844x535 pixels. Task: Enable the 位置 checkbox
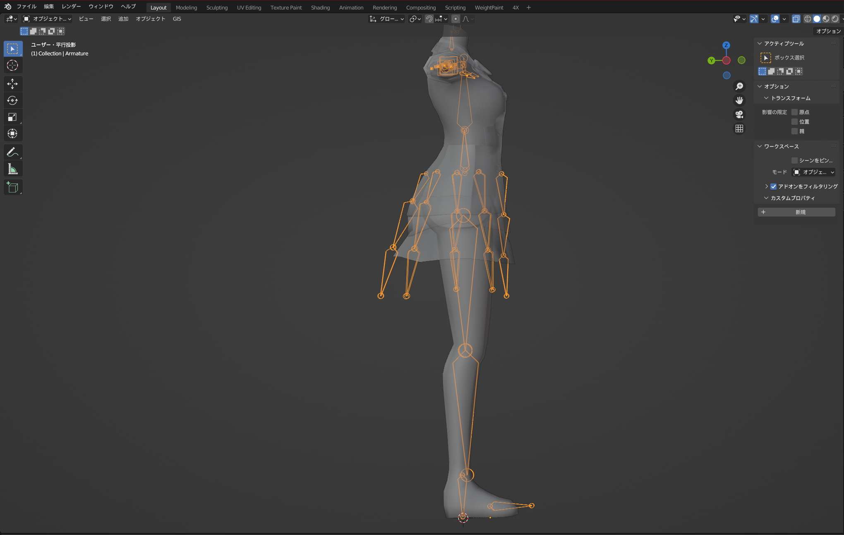794,121
